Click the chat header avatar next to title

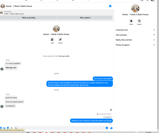tap(3, 6)
